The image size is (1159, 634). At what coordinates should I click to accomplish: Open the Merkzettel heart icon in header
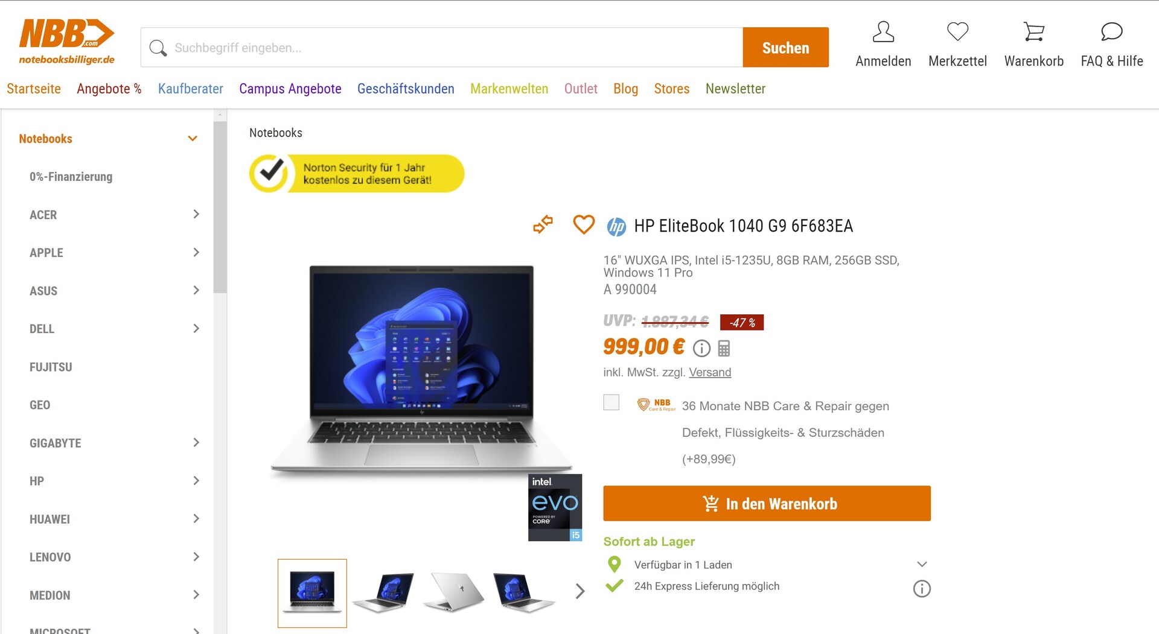tap(957, 32)
